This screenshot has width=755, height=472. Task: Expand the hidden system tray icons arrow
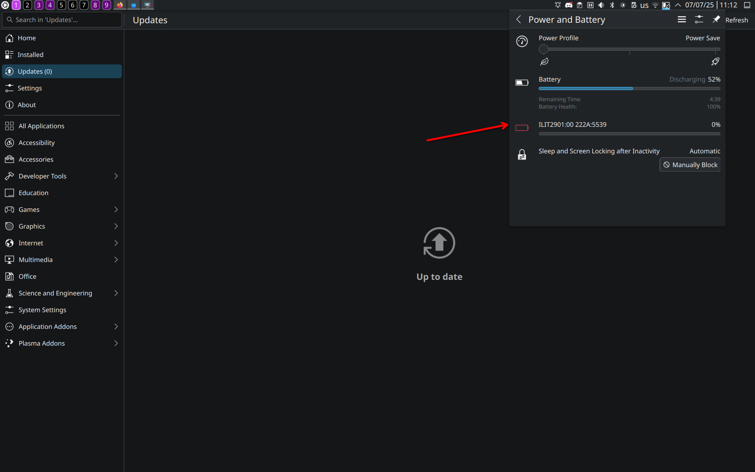coord(678,5)
